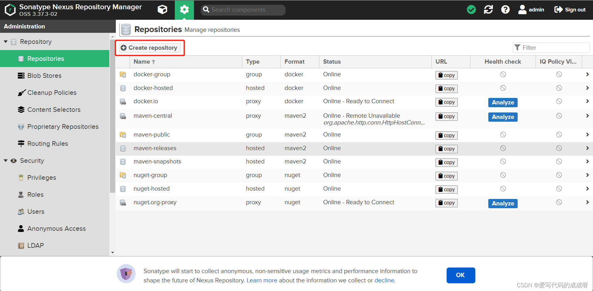
Task: Analyze the nuget.org-proxy repository health
Action: pyautogui.click(x=503, y=204)
